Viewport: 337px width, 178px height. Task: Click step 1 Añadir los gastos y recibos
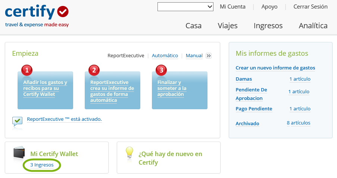click(x=46, y=90)
